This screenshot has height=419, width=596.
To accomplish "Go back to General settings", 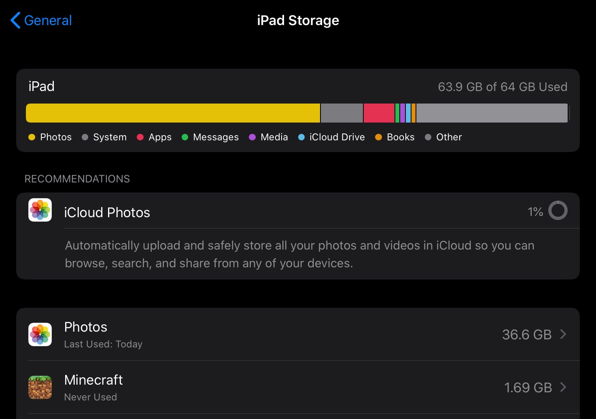I will point(48,20).
